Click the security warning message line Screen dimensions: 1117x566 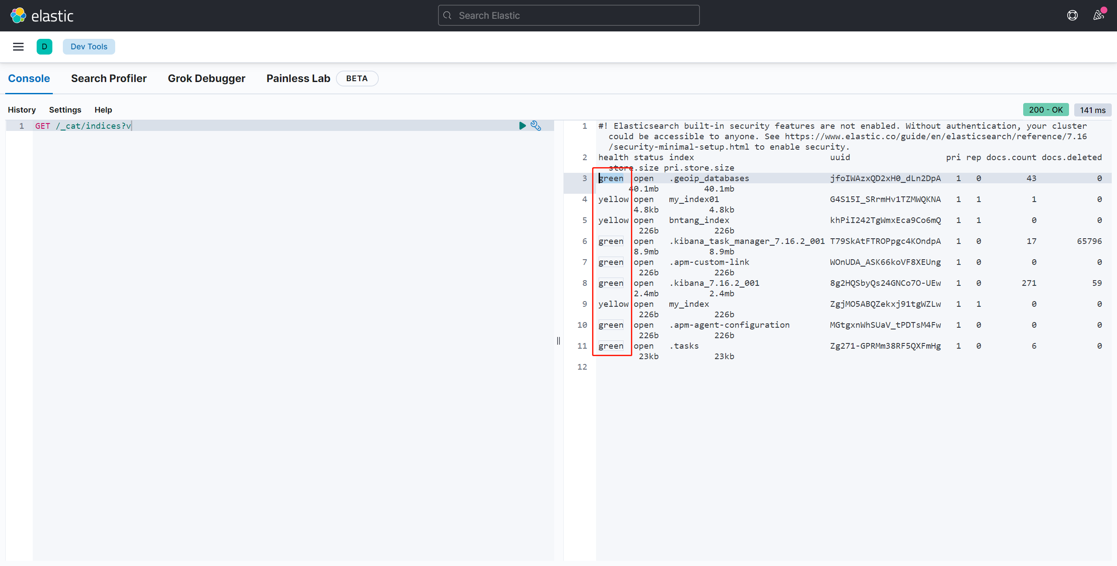[842, 136]
